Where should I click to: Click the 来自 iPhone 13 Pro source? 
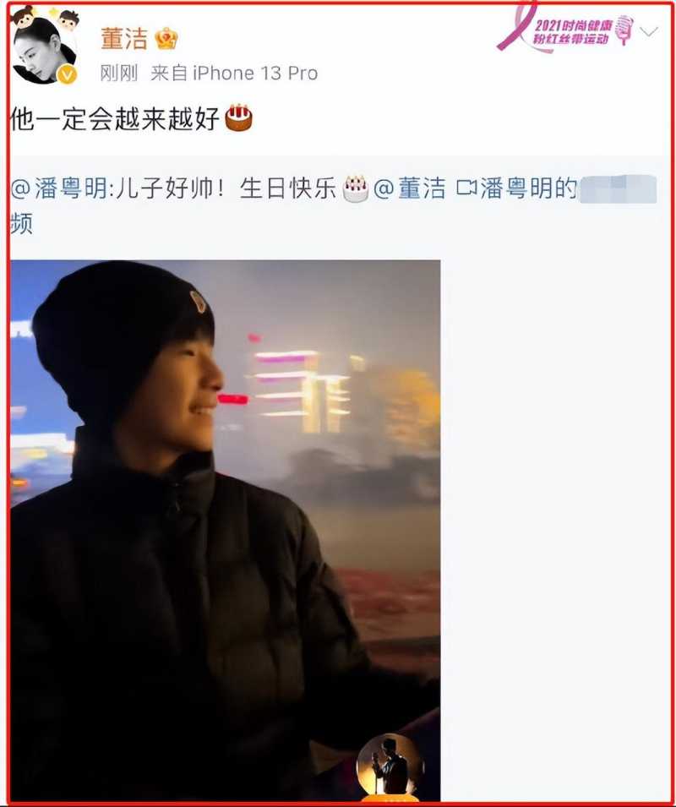pyautogui.click(x=234, y=73)
